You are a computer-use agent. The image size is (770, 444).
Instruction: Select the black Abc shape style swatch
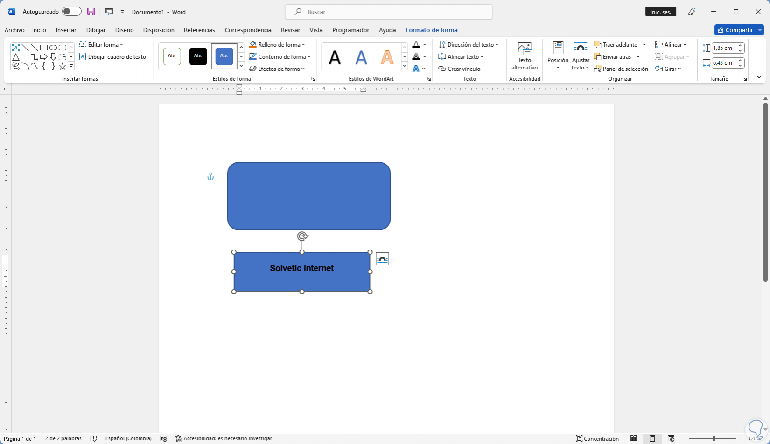click(198, 56)
